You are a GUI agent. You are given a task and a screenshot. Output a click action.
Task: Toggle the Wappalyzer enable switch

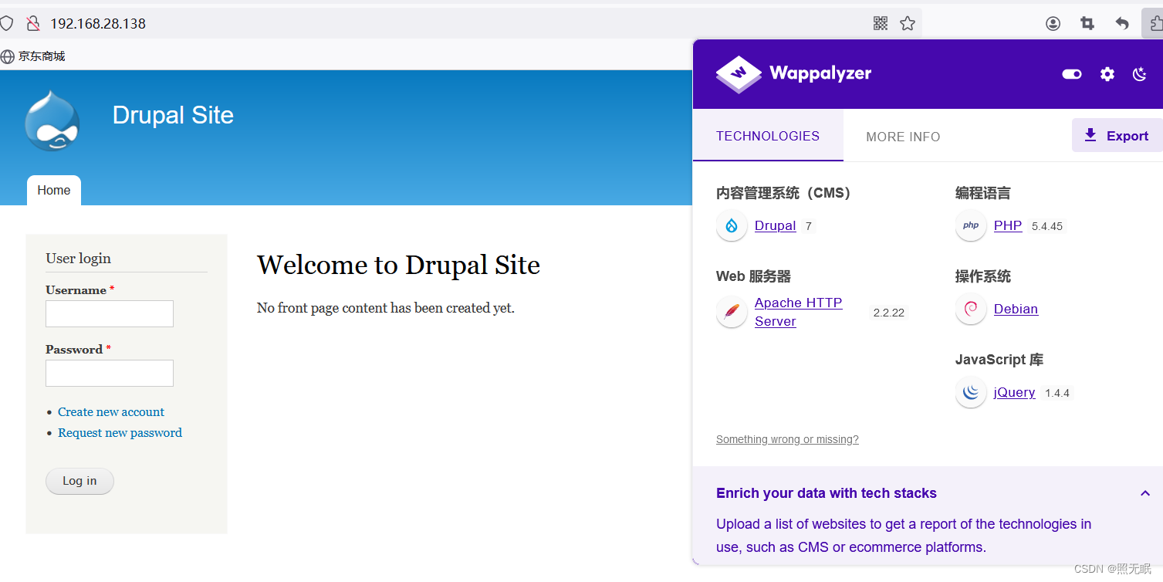(x=1072, y=74)
